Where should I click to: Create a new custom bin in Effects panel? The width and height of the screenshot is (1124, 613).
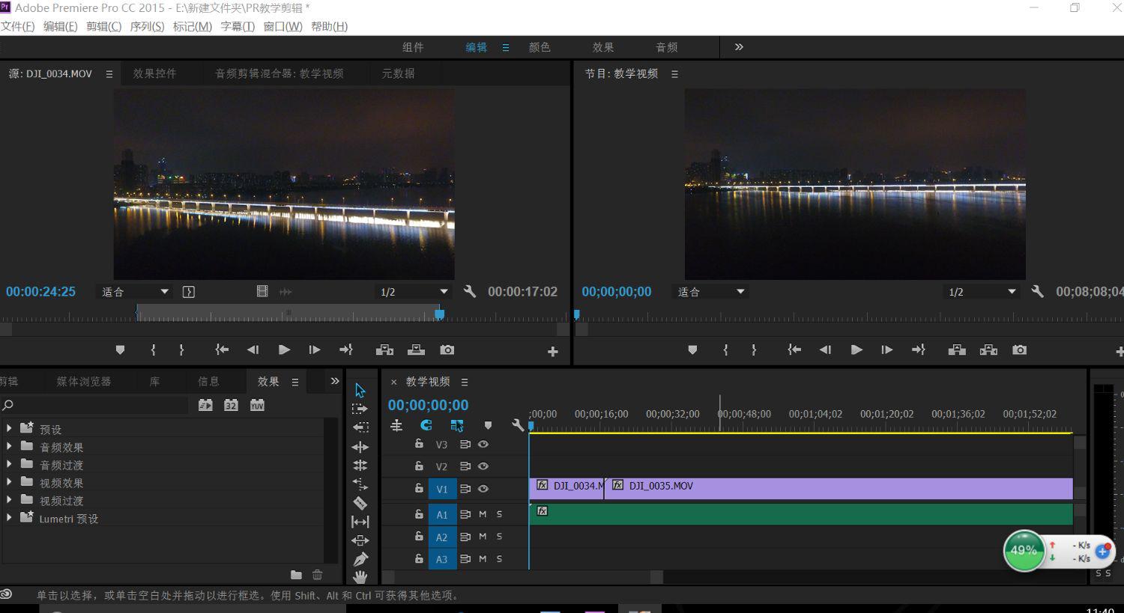pyautogui.click(x=296, y=575)
